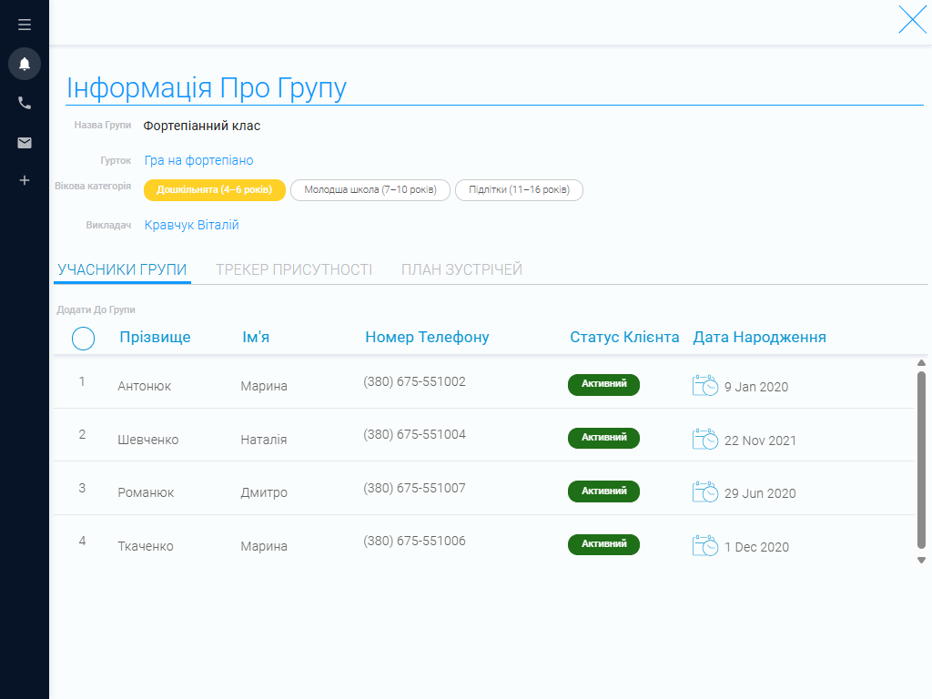Click Активний status badge for Антонюк
The width and height of the screenshot is (932, 699).
coord(604,385)
